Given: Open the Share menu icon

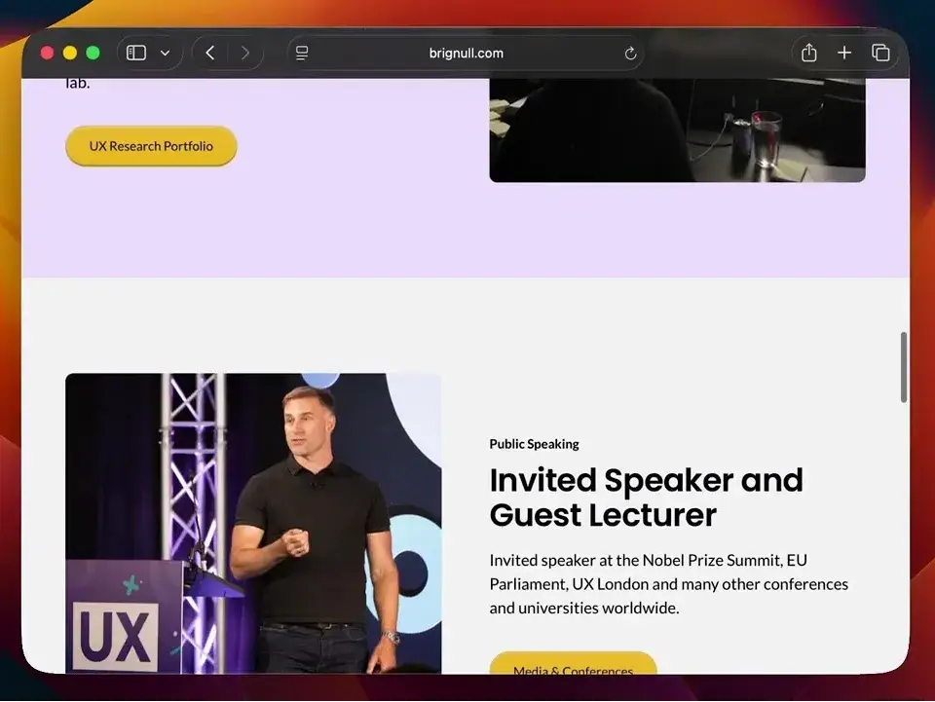Looking at the screenshot, I should 808,53.
